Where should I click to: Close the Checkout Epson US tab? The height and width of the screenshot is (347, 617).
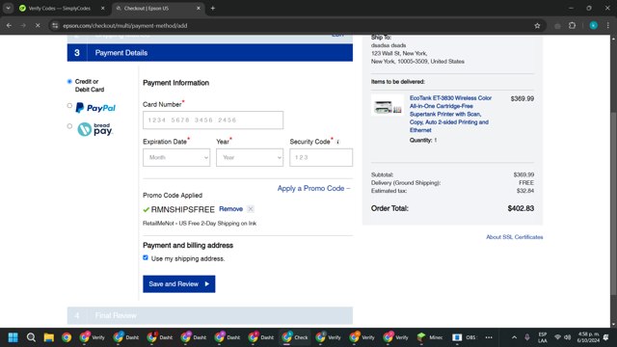click(x=199, y=9)
